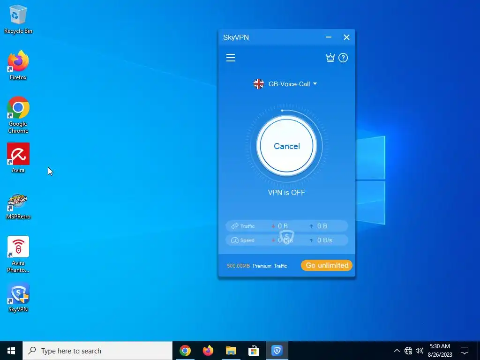
Task: Open the premium crown icon in SkyVPN
Action: pos(330,58)
